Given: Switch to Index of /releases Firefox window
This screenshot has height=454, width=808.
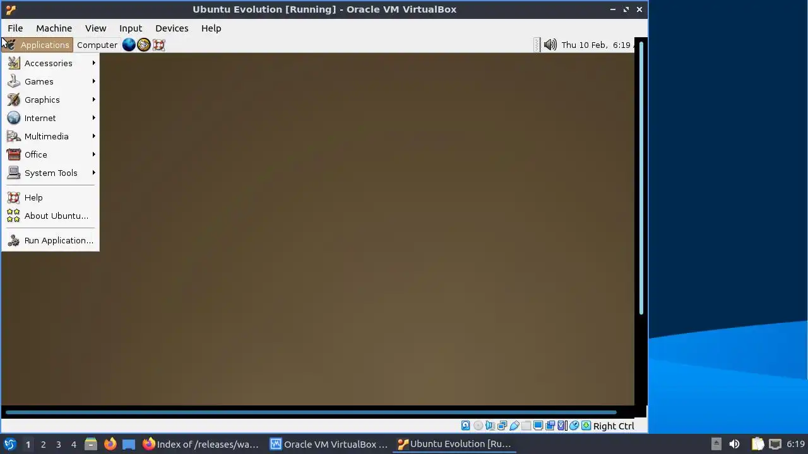Looking at the screenshot, I should click(x=201, y=444).
